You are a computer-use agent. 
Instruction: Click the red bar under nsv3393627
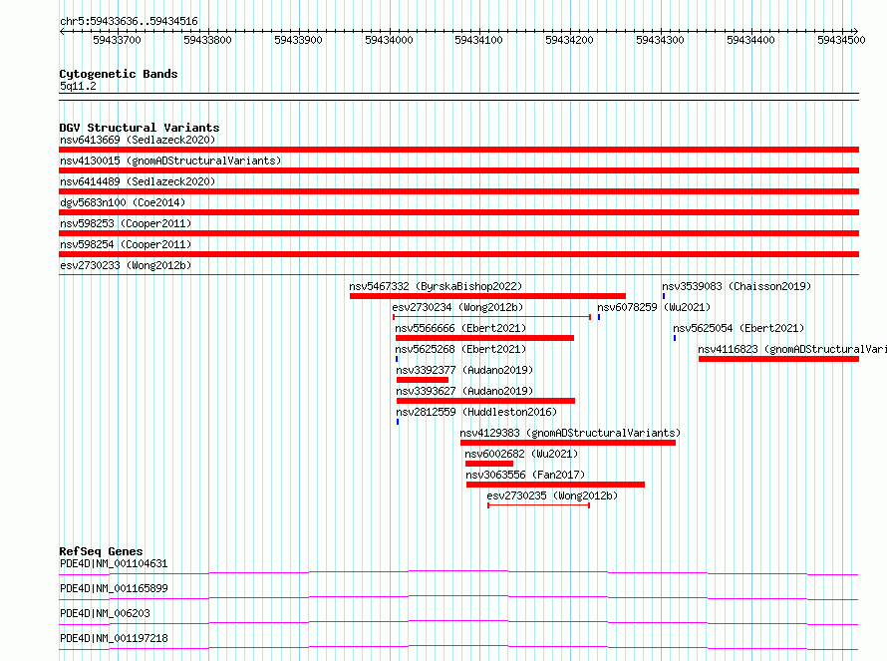(486, 401)
